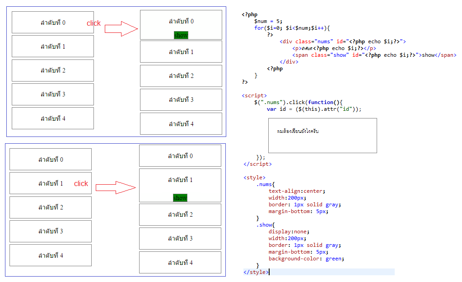The width and height of the screenshot is (462, 282).
Task: Click the "background-color: green;" CSS rule
Action: click(306, 259)
